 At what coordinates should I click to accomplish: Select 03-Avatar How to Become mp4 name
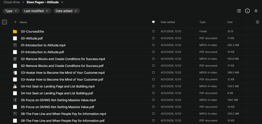[x=63, y=73]
